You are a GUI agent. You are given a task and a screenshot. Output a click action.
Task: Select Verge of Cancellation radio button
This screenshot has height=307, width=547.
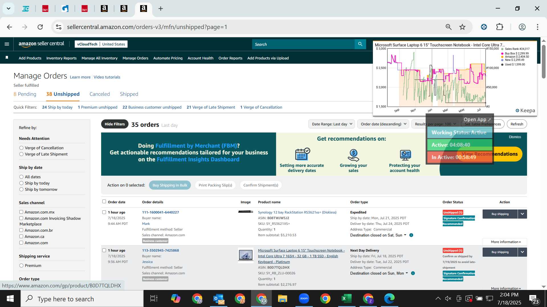tap(21, 148)
